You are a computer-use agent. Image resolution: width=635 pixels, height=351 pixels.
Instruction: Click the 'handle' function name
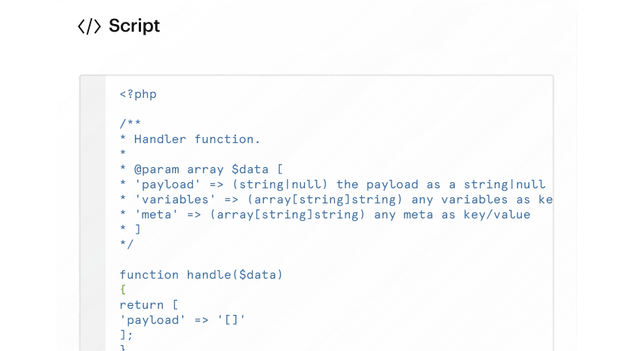[209, 275]
